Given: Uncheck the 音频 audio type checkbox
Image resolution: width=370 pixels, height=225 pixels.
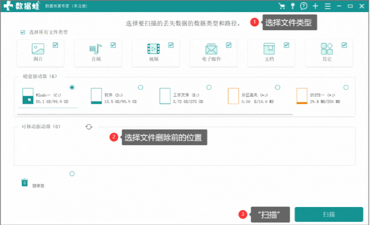Looking at the screenshot, I should (113, 45).
